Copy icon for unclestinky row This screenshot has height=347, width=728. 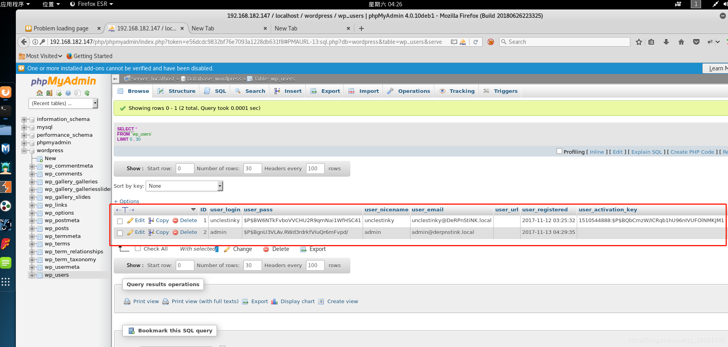(151, 221)
